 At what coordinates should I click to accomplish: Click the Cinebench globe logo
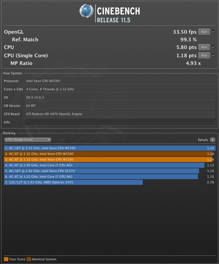86,11
